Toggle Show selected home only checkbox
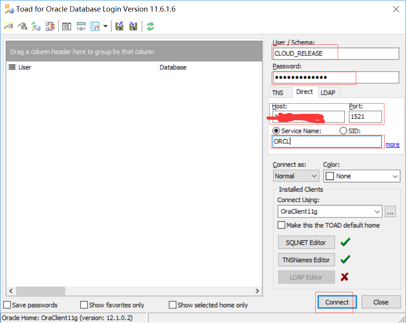The width and height of the screenshot is (406, 323). pyautogui.click(x=173, y=305)
